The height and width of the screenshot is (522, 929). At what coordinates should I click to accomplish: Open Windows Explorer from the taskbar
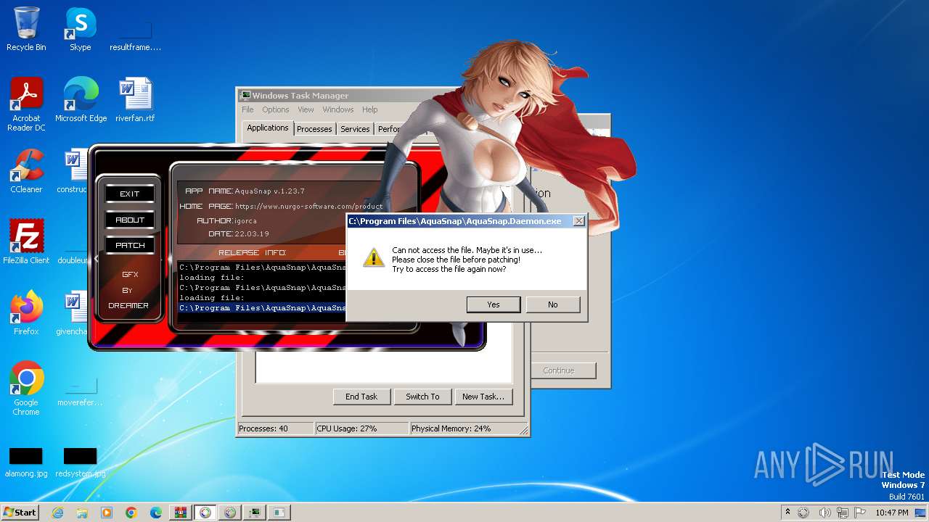82,513
